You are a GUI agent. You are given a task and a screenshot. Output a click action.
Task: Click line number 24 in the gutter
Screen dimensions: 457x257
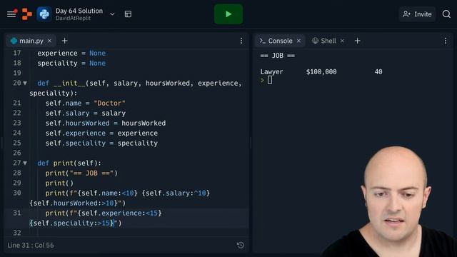click(17, 133)
